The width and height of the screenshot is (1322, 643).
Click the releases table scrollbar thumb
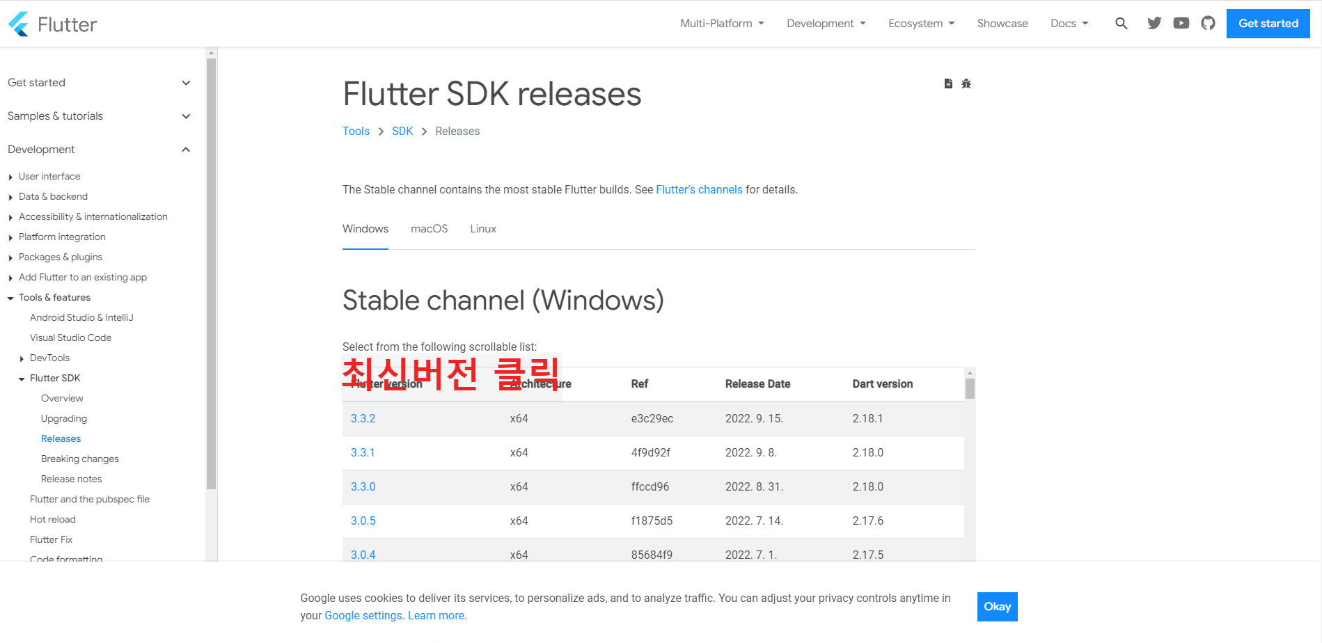click(x=970, y=388)
